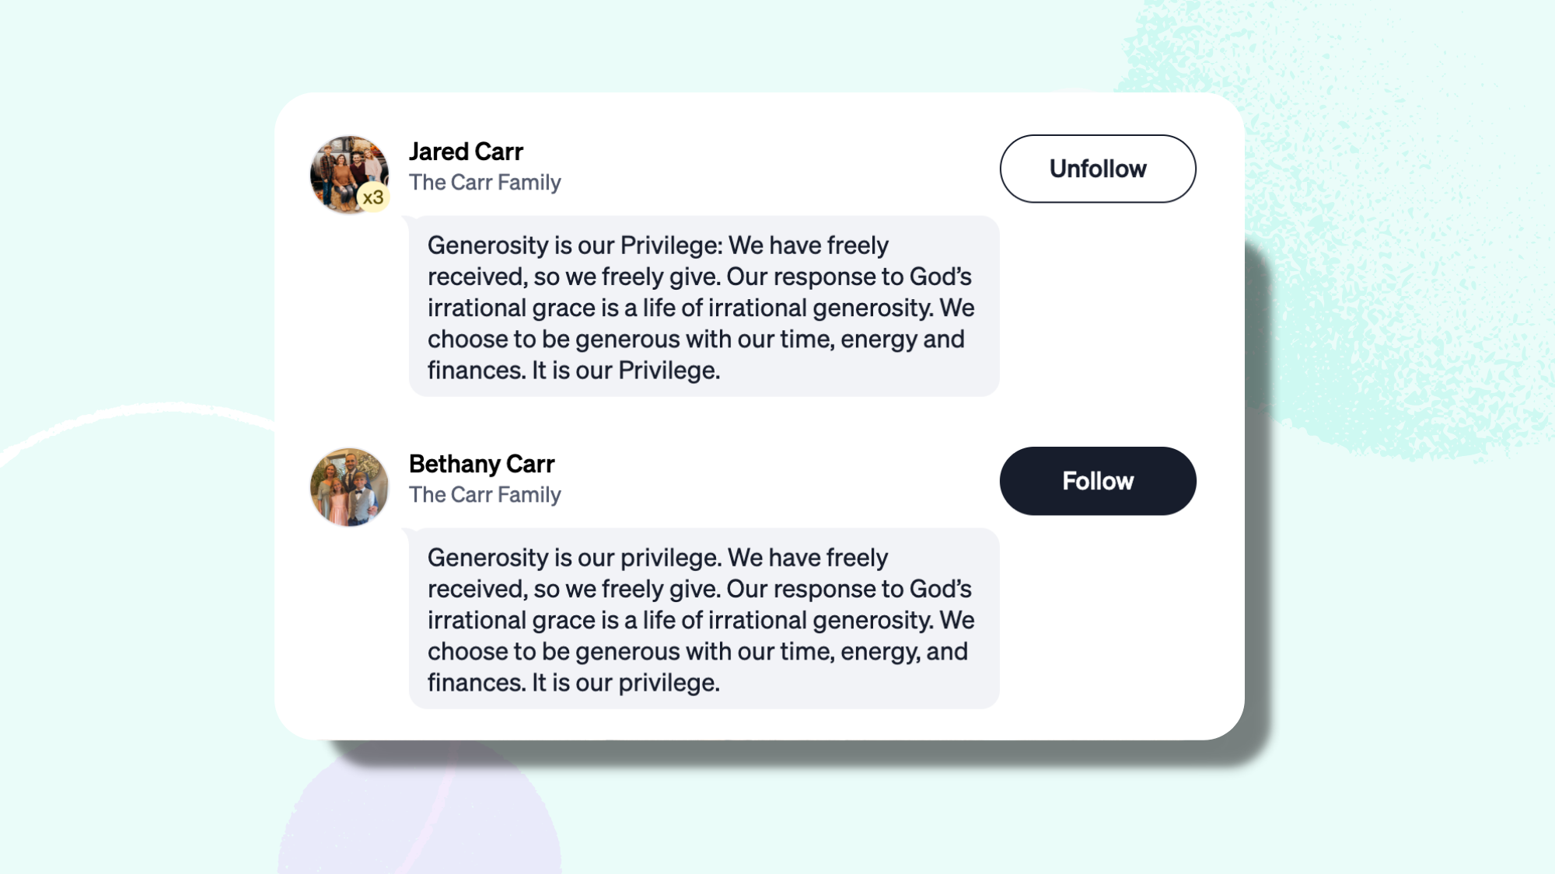Viewport: 1555px width, 874px height.
Task: Click "Generosity is our privilege." in Bethany's message
Action: pos(575,558)
